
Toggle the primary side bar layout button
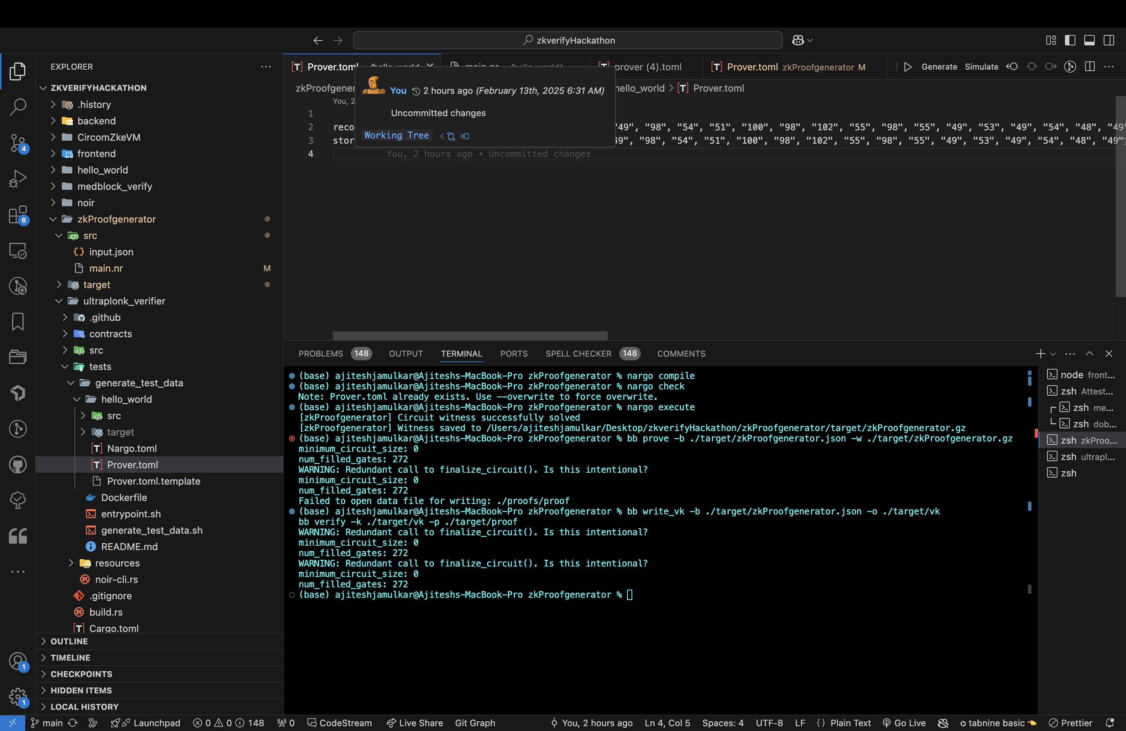tap(1070, 40)
